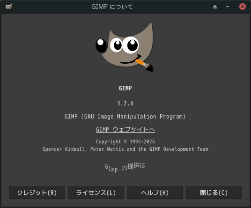
Task: Minimize the About GIMP dialog
Action: (228, 7)
